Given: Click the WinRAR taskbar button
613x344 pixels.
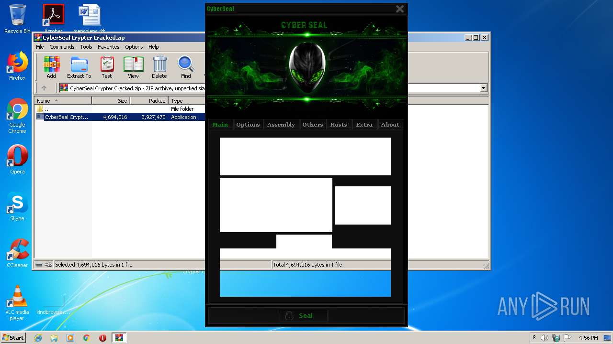Looking at the screenshot, I should click(x=119, y=338).
